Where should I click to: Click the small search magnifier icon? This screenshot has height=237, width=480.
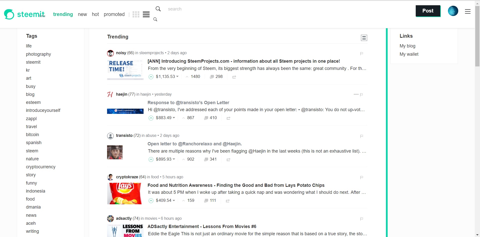click(155, 19)
